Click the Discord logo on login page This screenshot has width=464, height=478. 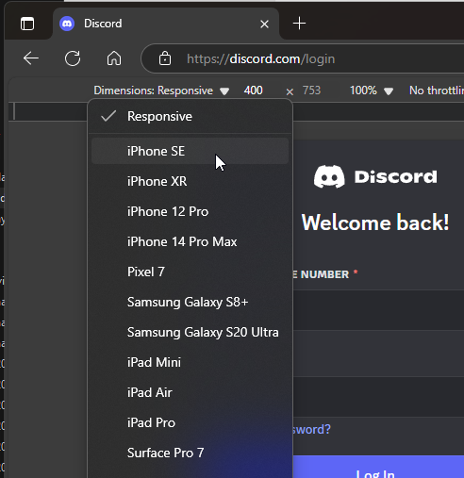coord(375,176)
